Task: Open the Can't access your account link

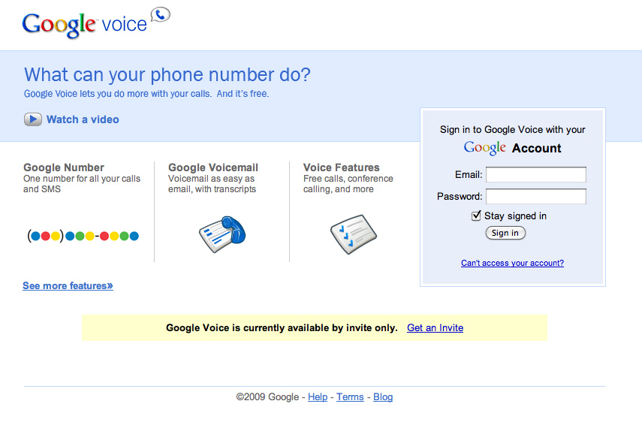Action: point(512,264)
